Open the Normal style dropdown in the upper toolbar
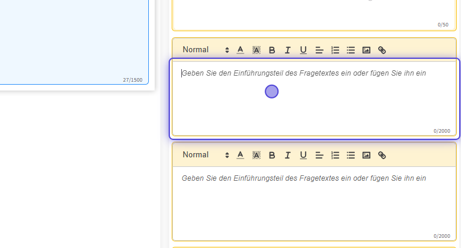The image size is (461, 248). point(205,50)
